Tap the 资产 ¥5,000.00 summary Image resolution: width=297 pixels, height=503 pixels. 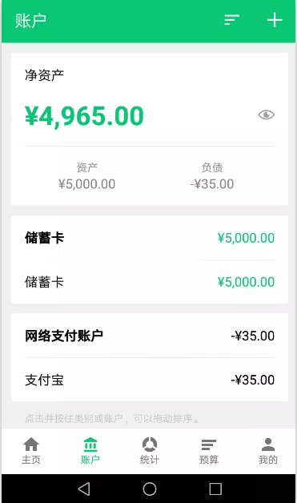[x=87, y=176]
